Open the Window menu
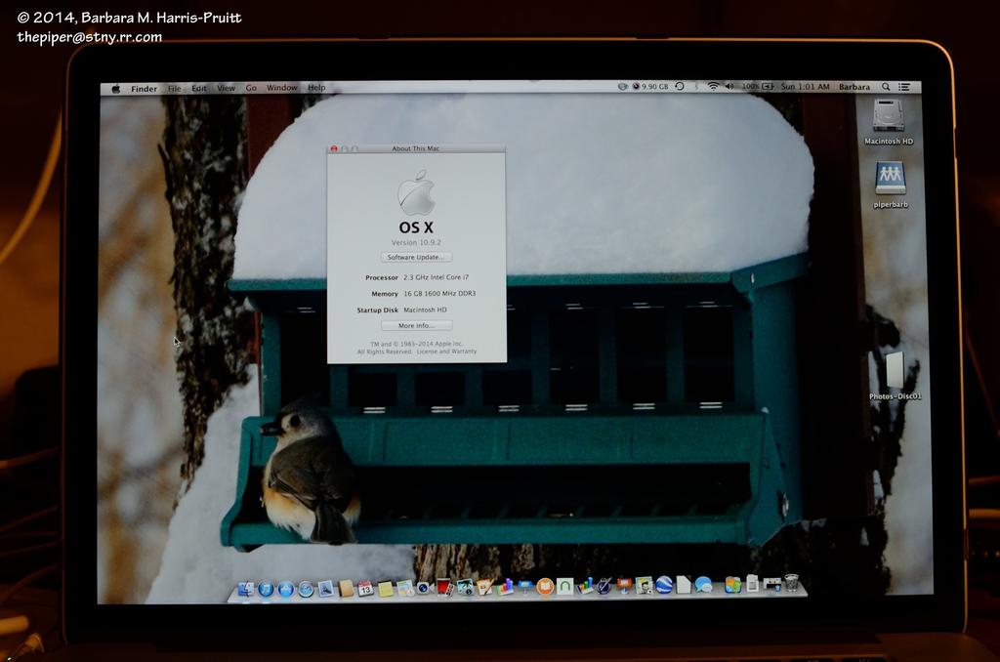This screenshot has width=1000, height=662. pyautogui.click(x=282, y=88)
